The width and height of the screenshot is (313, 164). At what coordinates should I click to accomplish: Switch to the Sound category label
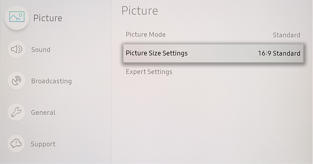[41, 50]
